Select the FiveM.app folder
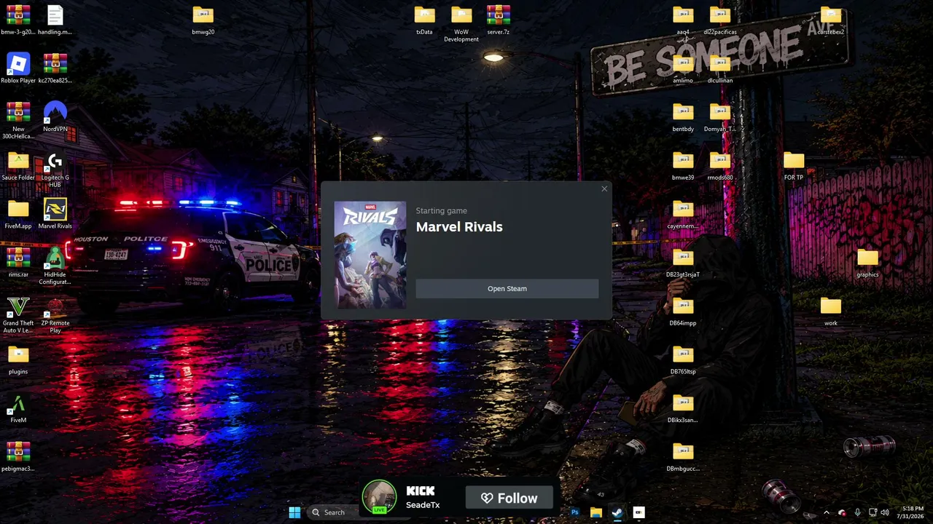 pyautogui.click(x=18, y=214)
